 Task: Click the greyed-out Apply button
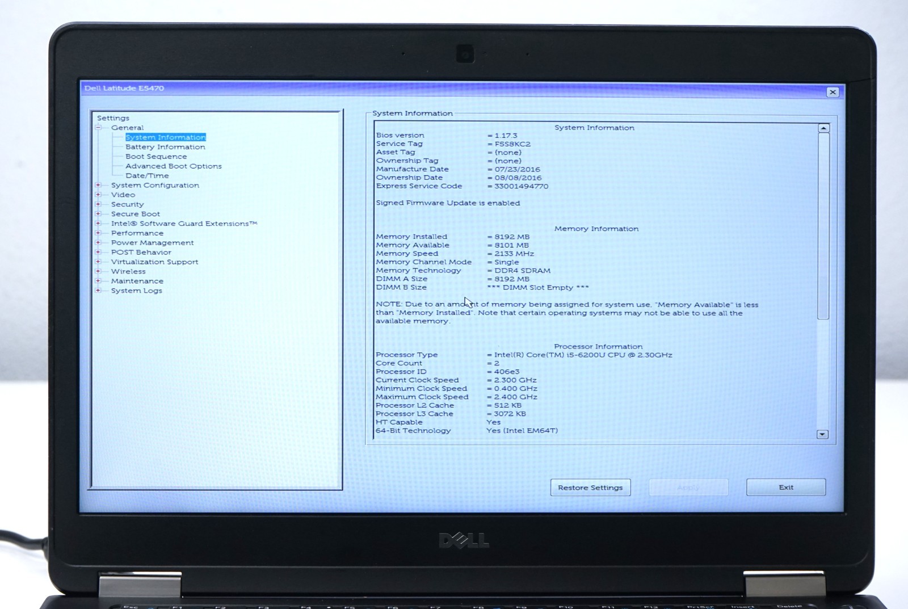[688, 488]
